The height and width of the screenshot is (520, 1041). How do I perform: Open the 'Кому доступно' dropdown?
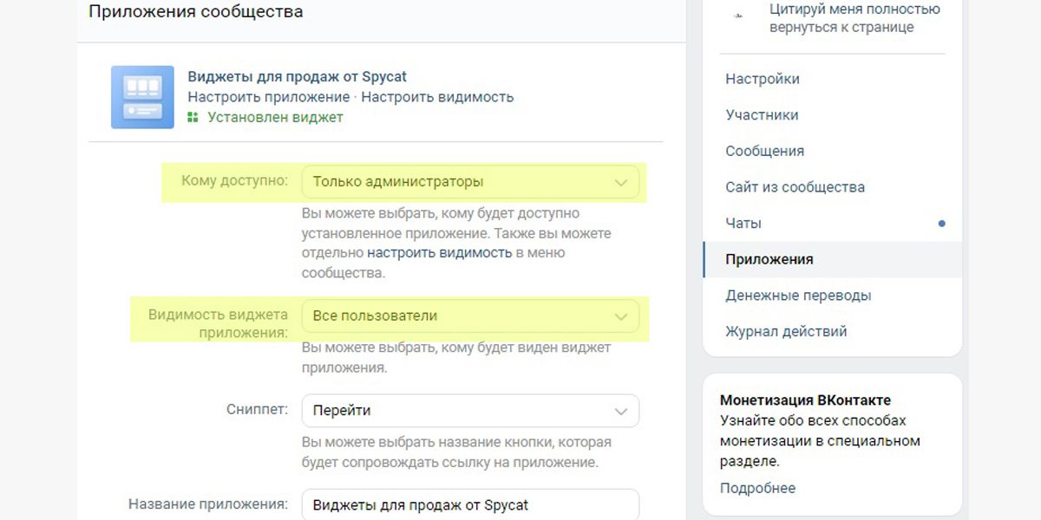point(469,182)
